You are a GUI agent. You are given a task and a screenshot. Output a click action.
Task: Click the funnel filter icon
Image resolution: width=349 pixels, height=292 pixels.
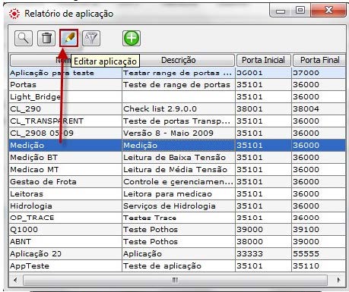coord(91,39)
